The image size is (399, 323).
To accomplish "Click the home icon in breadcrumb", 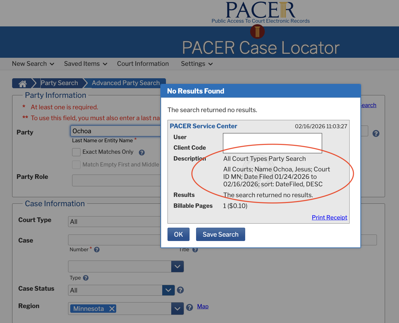I will coord(22,83).
